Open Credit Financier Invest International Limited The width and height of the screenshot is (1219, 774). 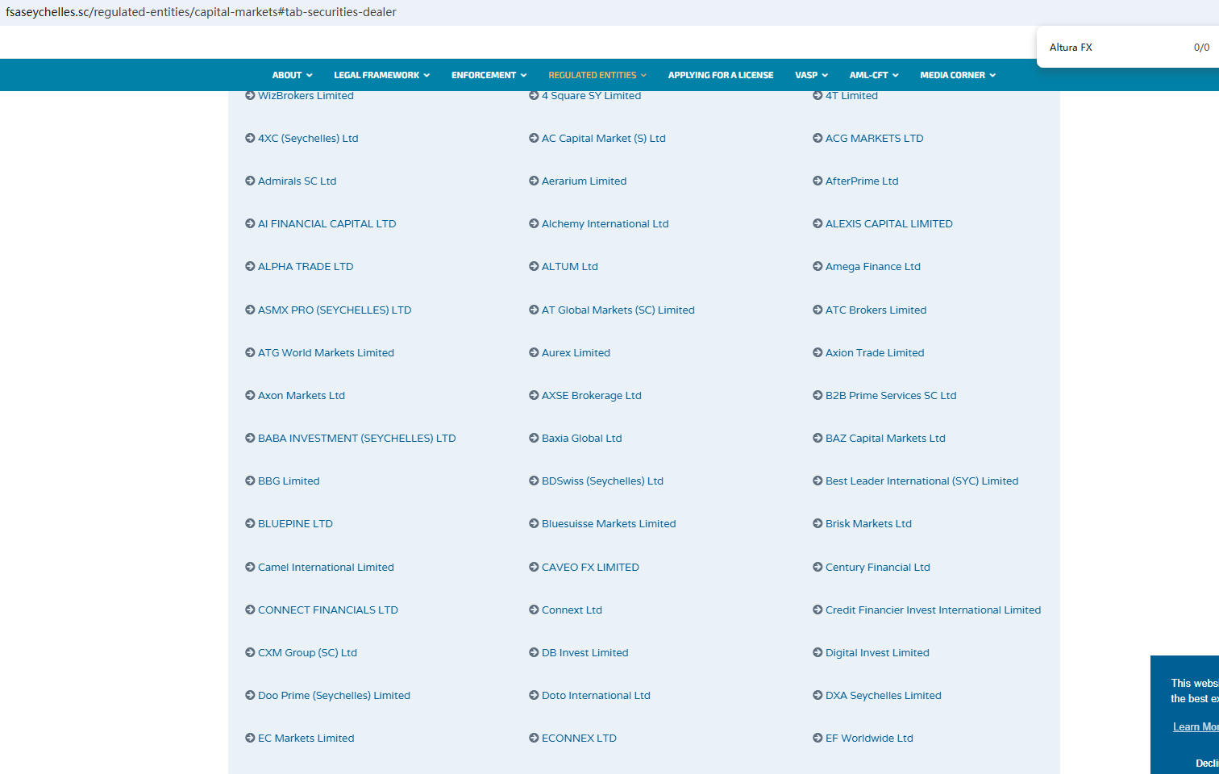pyautogui.click(x=933, y=610)
